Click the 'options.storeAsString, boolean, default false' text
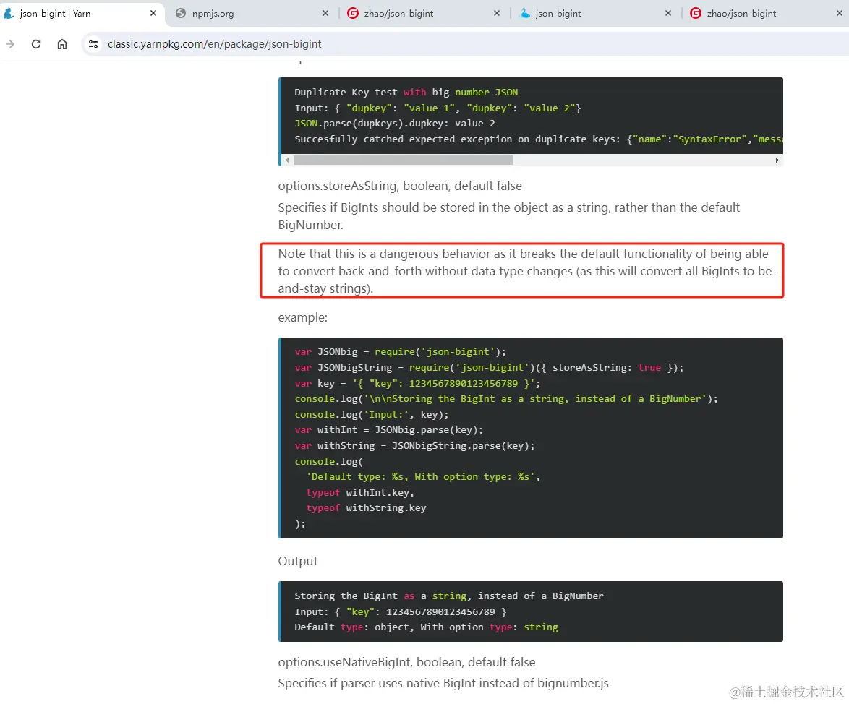Screen dimensions: 849x704 coord(400,186)
